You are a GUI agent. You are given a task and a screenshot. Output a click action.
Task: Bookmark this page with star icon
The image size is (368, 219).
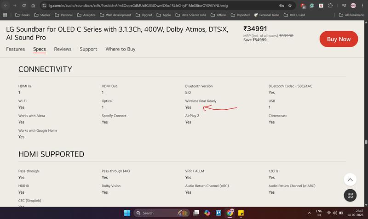(290, 6)
